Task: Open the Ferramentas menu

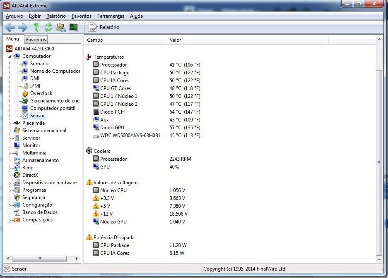Action: [111, 16]
